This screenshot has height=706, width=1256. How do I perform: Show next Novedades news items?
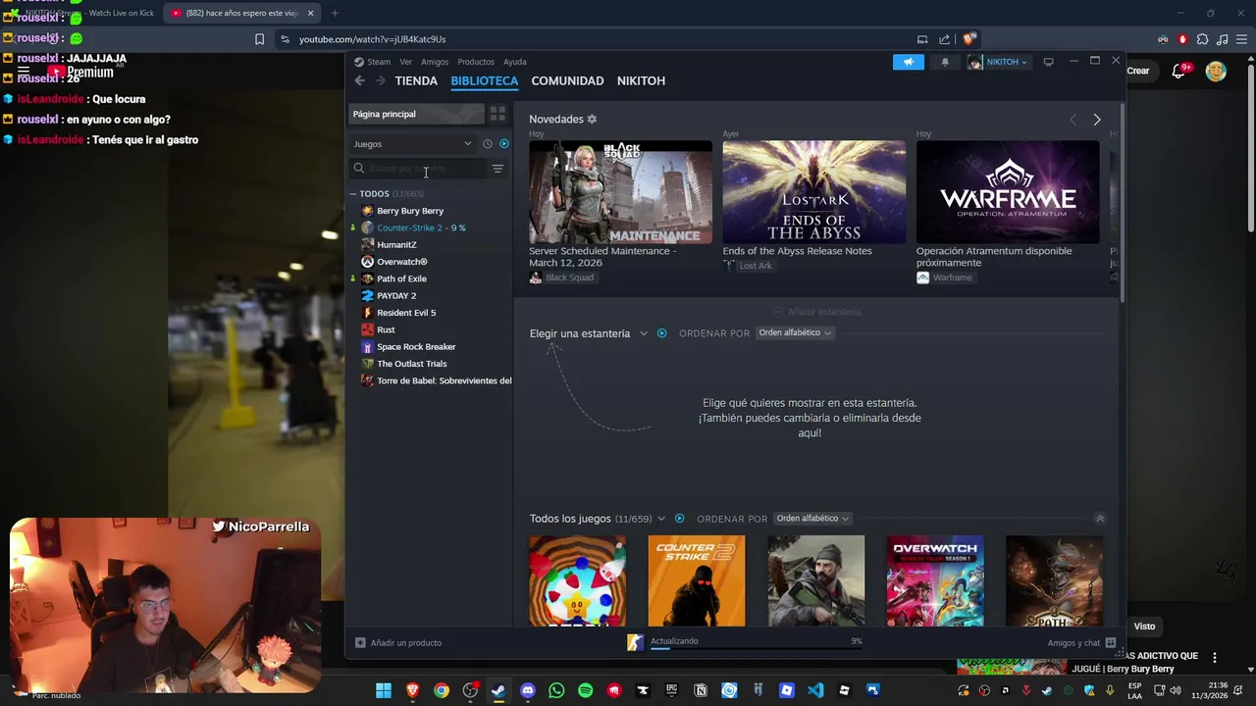[1097, 120]
